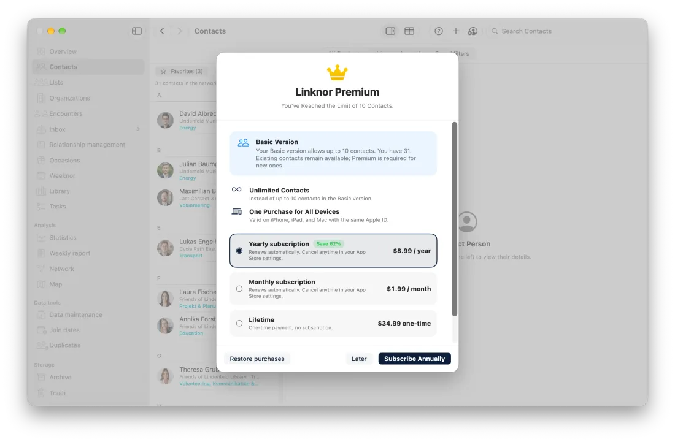Open Weeknor in the sidebar
Screen dimensions: 675x442
(88, 175)
